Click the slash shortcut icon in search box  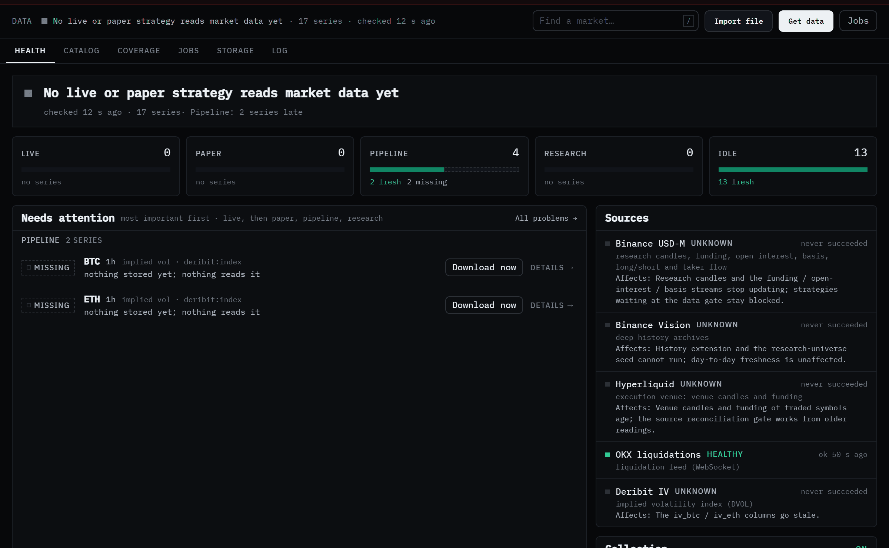point(688,21)
